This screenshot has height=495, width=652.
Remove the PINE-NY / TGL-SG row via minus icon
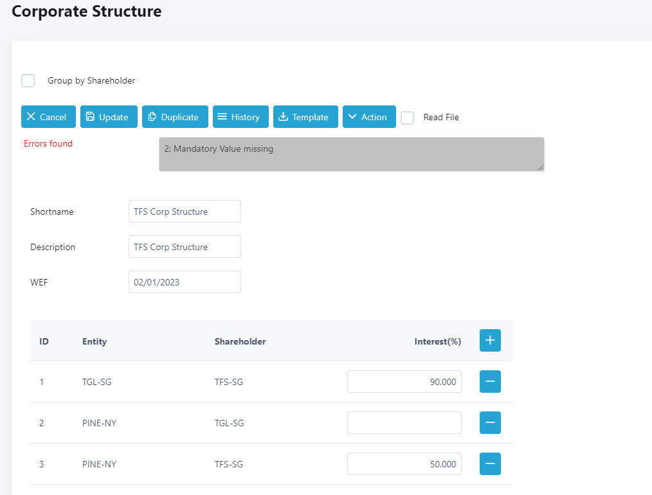pyautogui.click(x=490, y=423)
